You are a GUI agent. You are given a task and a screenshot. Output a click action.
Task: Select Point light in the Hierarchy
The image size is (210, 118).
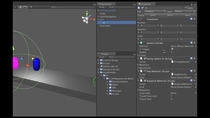[x=105, y=26]
